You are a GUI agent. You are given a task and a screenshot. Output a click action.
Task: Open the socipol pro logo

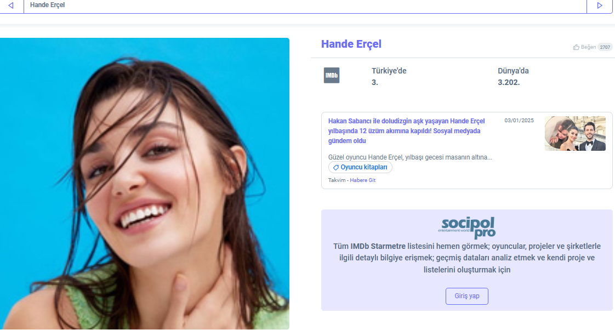point(467,228)
